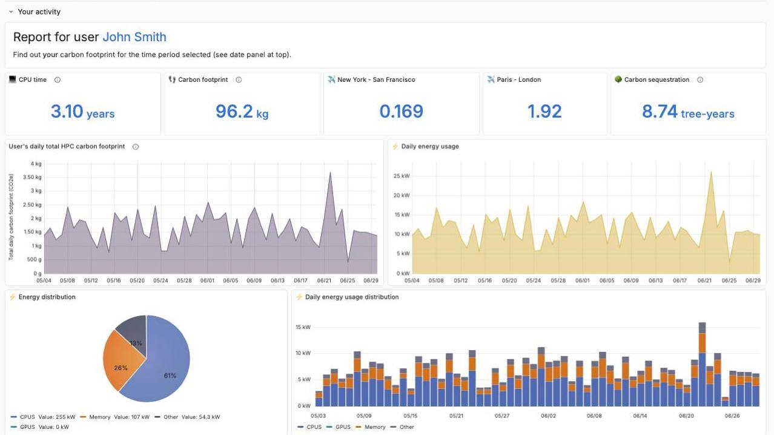Image resolution: width=774 pixels, height=435 pixels.
Task: Collapse the Your activity row chevron
Action: click(x=11, y=12)
